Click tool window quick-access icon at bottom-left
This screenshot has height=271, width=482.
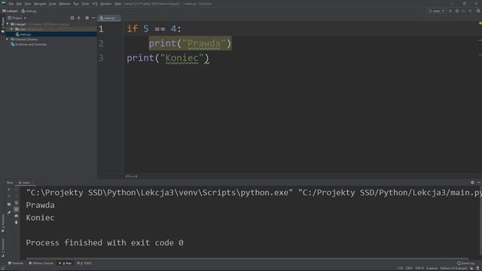coord(3,268)
